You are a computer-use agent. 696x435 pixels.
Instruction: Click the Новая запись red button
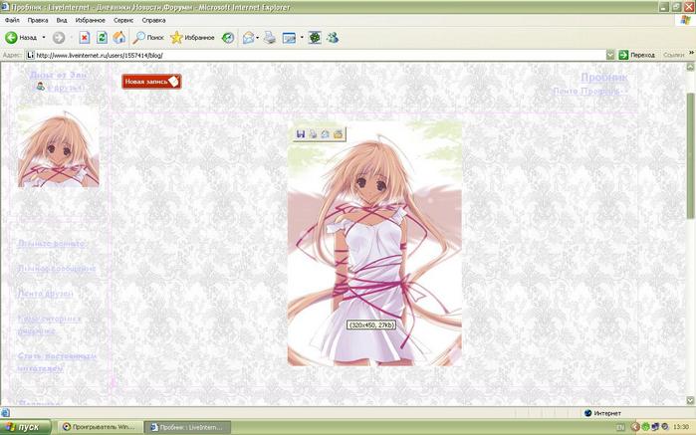tap(151, 82)
